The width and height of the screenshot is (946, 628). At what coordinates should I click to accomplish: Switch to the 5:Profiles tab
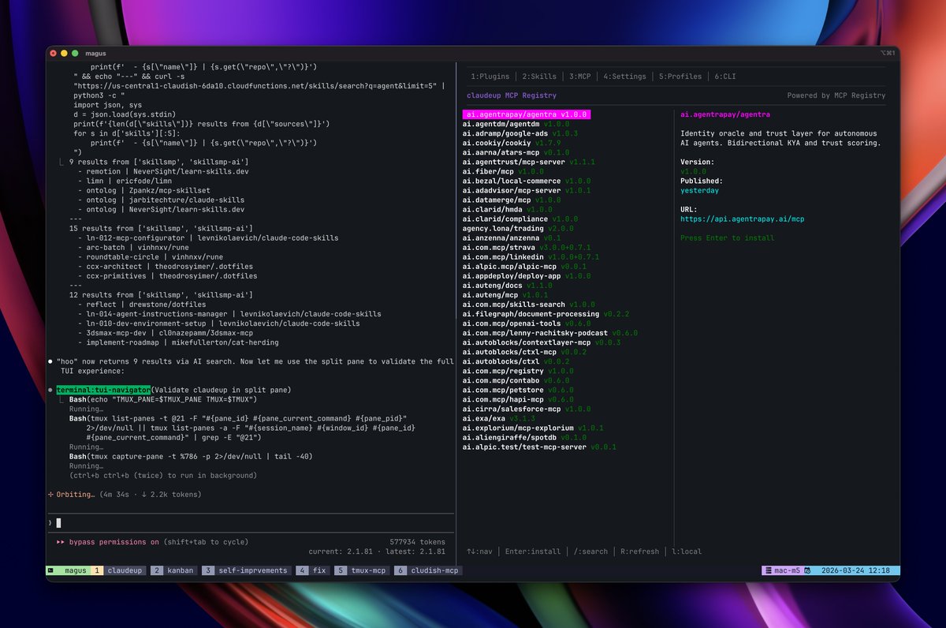point(680,77)
